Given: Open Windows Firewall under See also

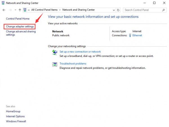Looking at the screenshot, I should pos(16,121).
